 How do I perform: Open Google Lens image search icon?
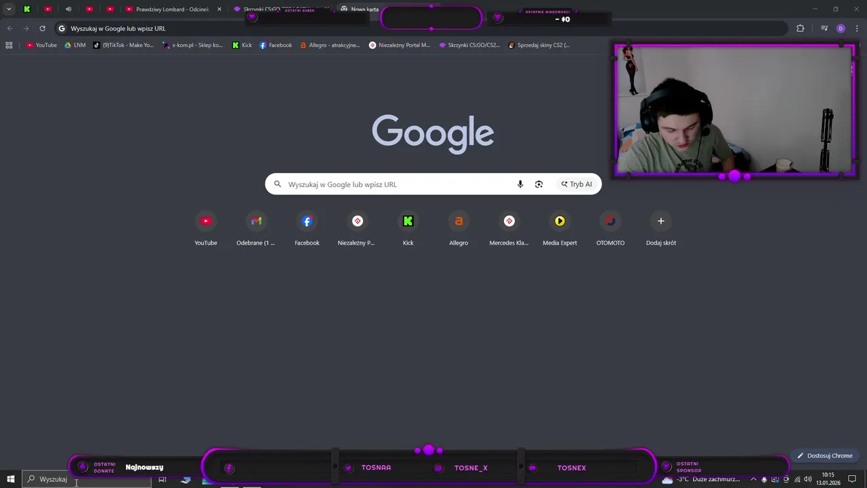538,184
